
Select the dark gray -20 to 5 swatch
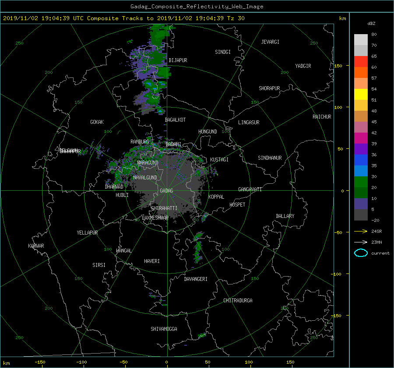point(361,215)
